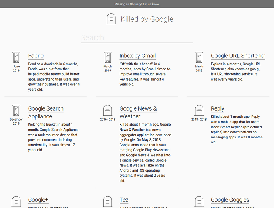Click 'March 2019' date under Inbox by Gmail icon
274x208 pixels.
point(108,69)
